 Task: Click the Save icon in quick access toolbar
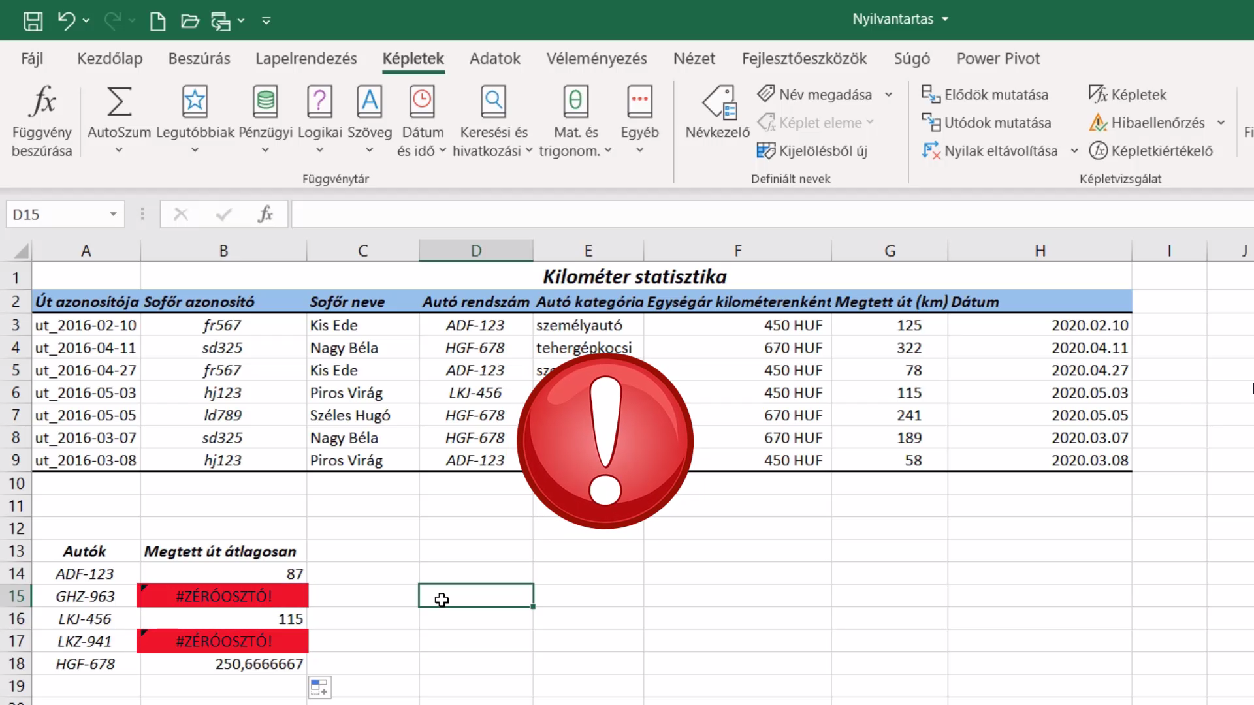point(33,21)
